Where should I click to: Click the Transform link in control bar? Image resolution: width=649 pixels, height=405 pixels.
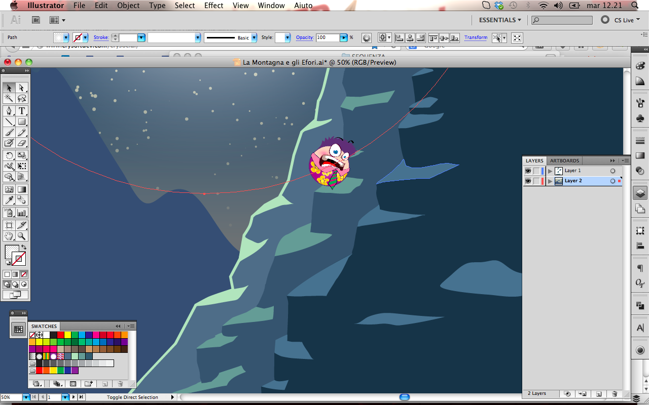point(476,37)
